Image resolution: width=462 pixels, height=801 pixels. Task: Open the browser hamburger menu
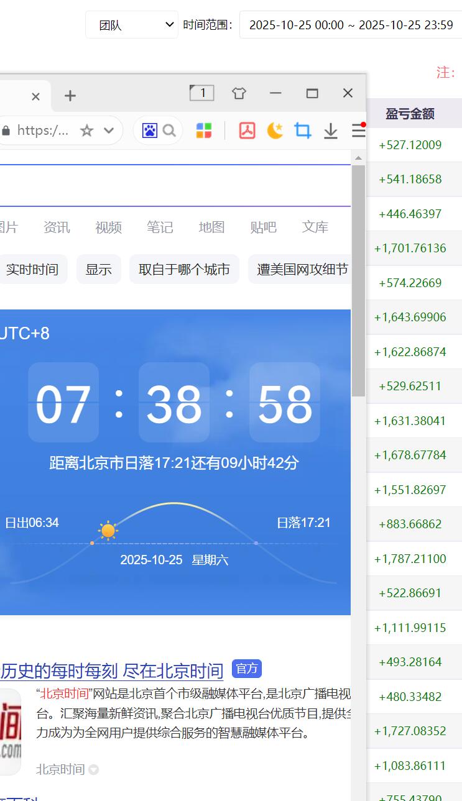359,130
